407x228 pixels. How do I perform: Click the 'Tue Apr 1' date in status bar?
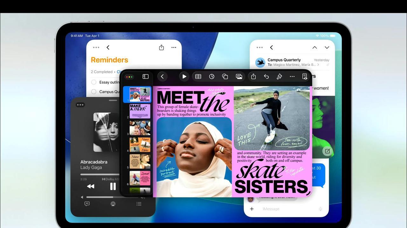(92, 36)
